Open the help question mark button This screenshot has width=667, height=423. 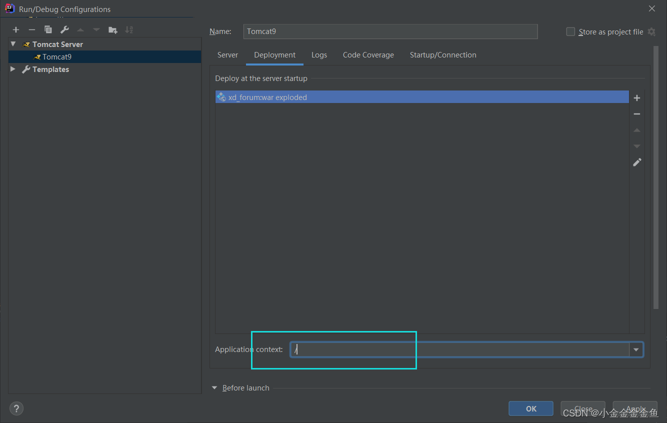coord(16,408)
